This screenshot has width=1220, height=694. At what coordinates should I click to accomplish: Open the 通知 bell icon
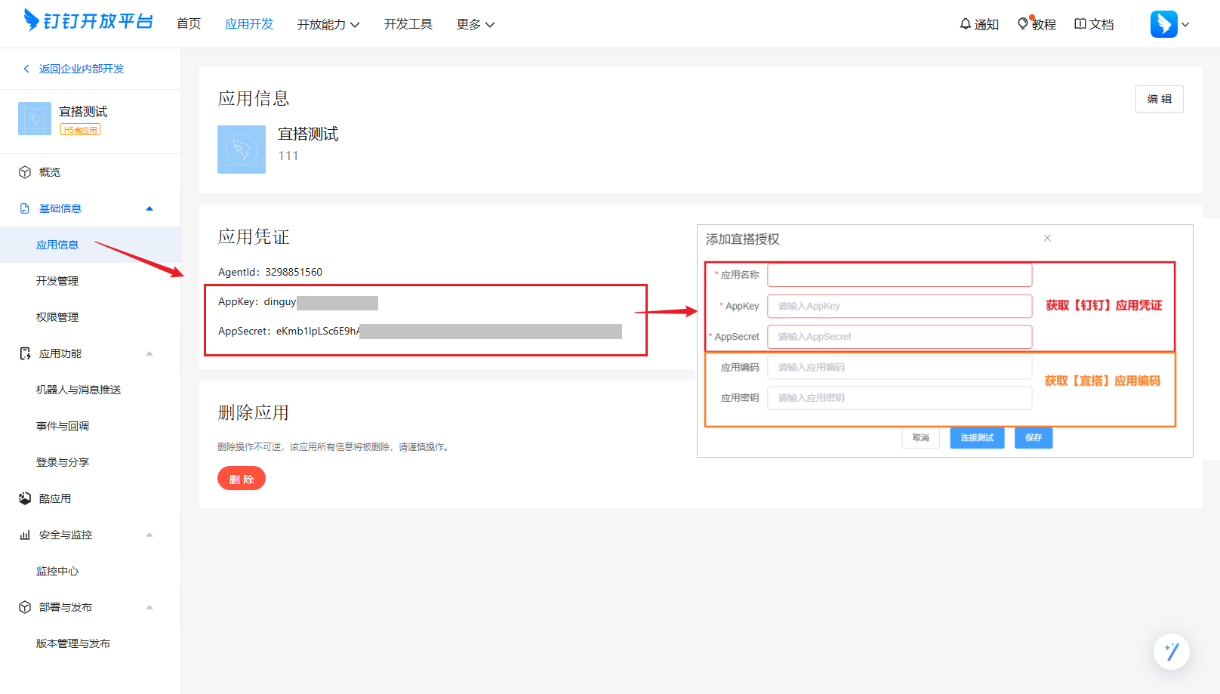[x=965, y=24]
